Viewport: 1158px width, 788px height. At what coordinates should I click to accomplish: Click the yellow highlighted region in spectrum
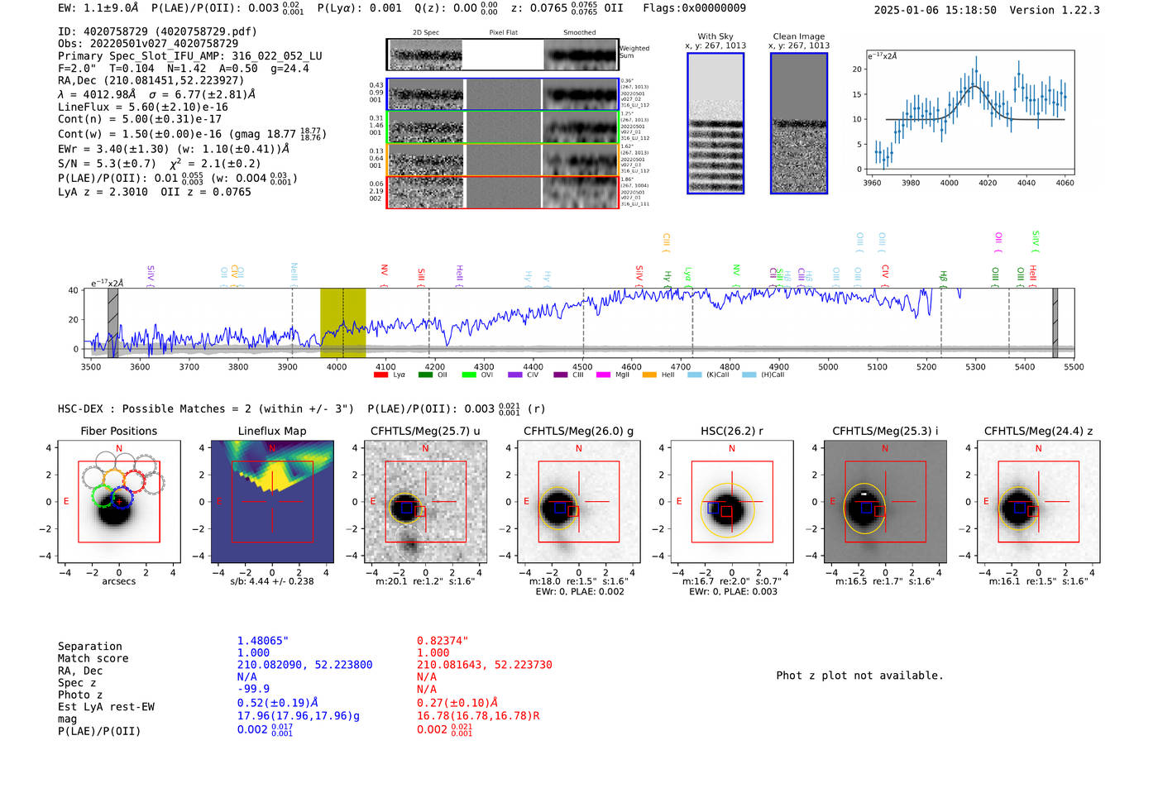pyautogui.click(x=342, y=322)
